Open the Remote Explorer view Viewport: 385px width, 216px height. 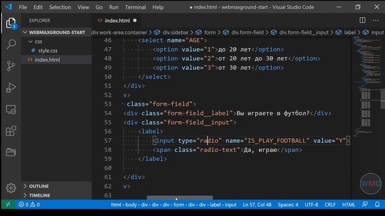(11, 109)
